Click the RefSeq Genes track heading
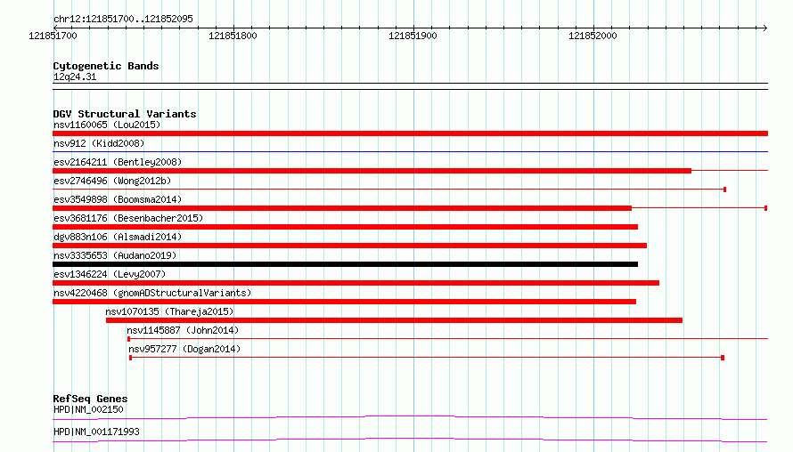The width and height of the screenshot is (793, 452). point(90,399)
